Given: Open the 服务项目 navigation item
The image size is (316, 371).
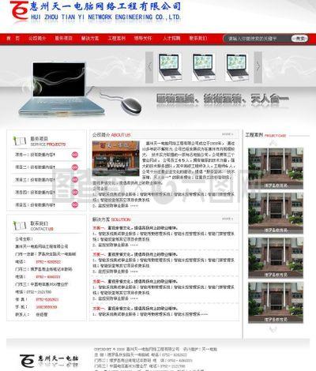Looking at the screenshot, I should [x=63, y=39].
